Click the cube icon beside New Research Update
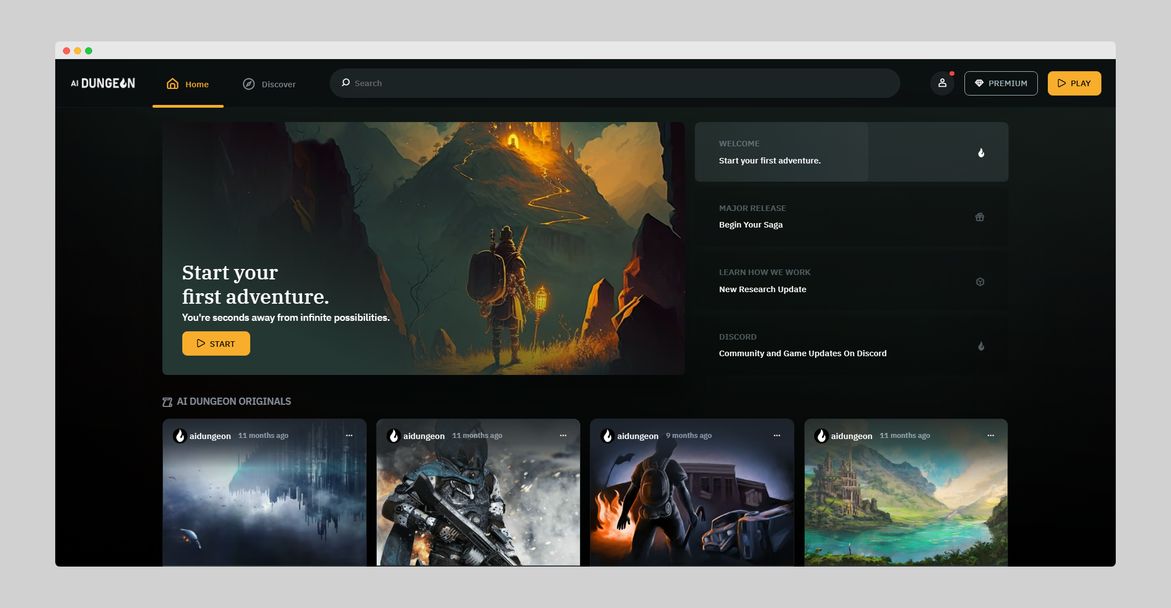This screenshot has width=1171, height=608. [980, 282]
